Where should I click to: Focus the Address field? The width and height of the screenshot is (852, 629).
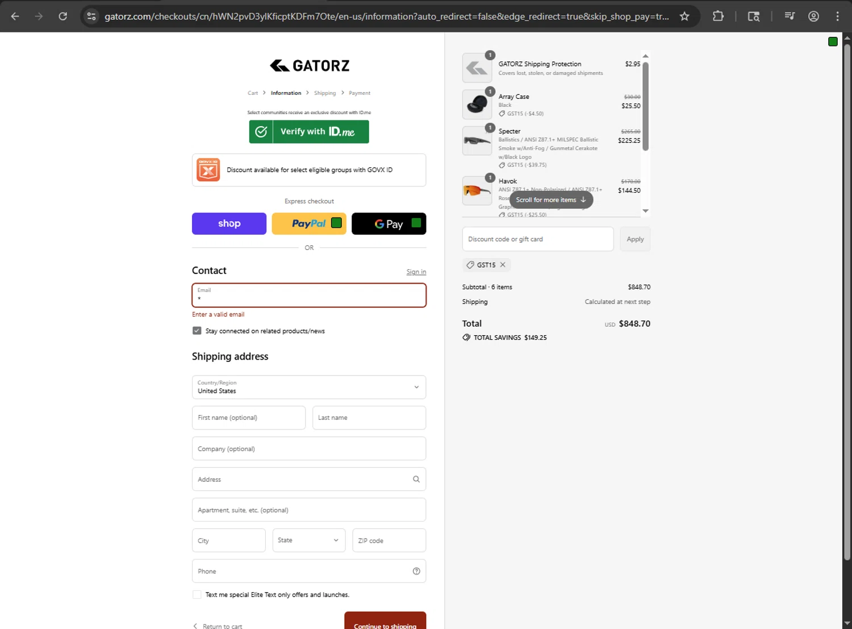tap(309, 479)
